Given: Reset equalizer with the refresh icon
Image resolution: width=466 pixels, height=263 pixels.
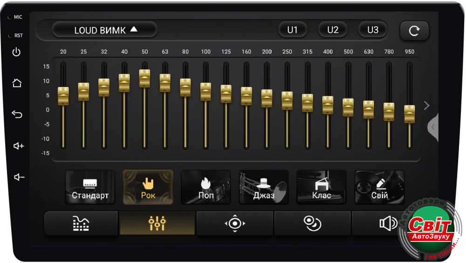Looking at the screenshot, I should [414, 31].
